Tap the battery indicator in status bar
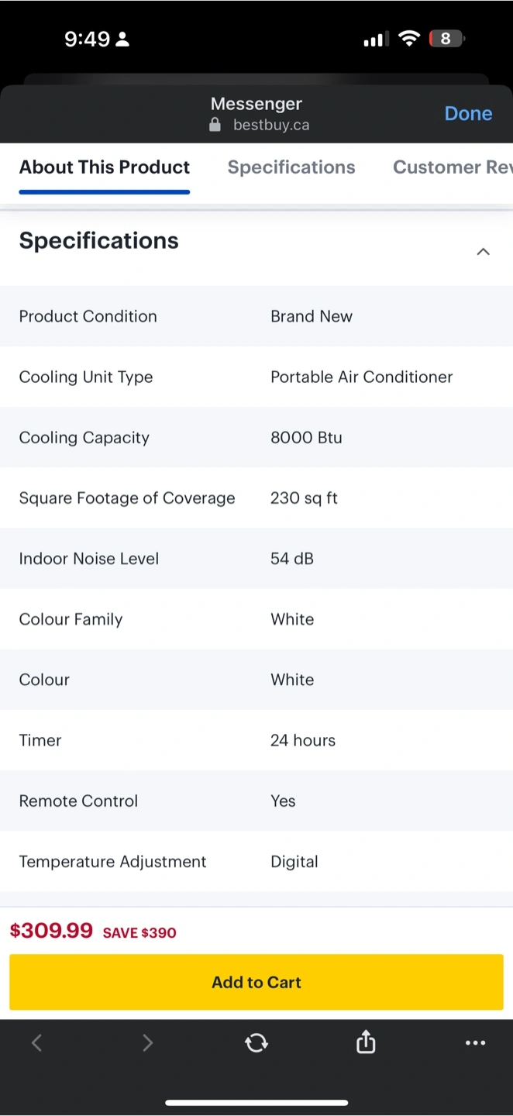Viewport: 513px width, 1116px height. [x=447, y=39]
